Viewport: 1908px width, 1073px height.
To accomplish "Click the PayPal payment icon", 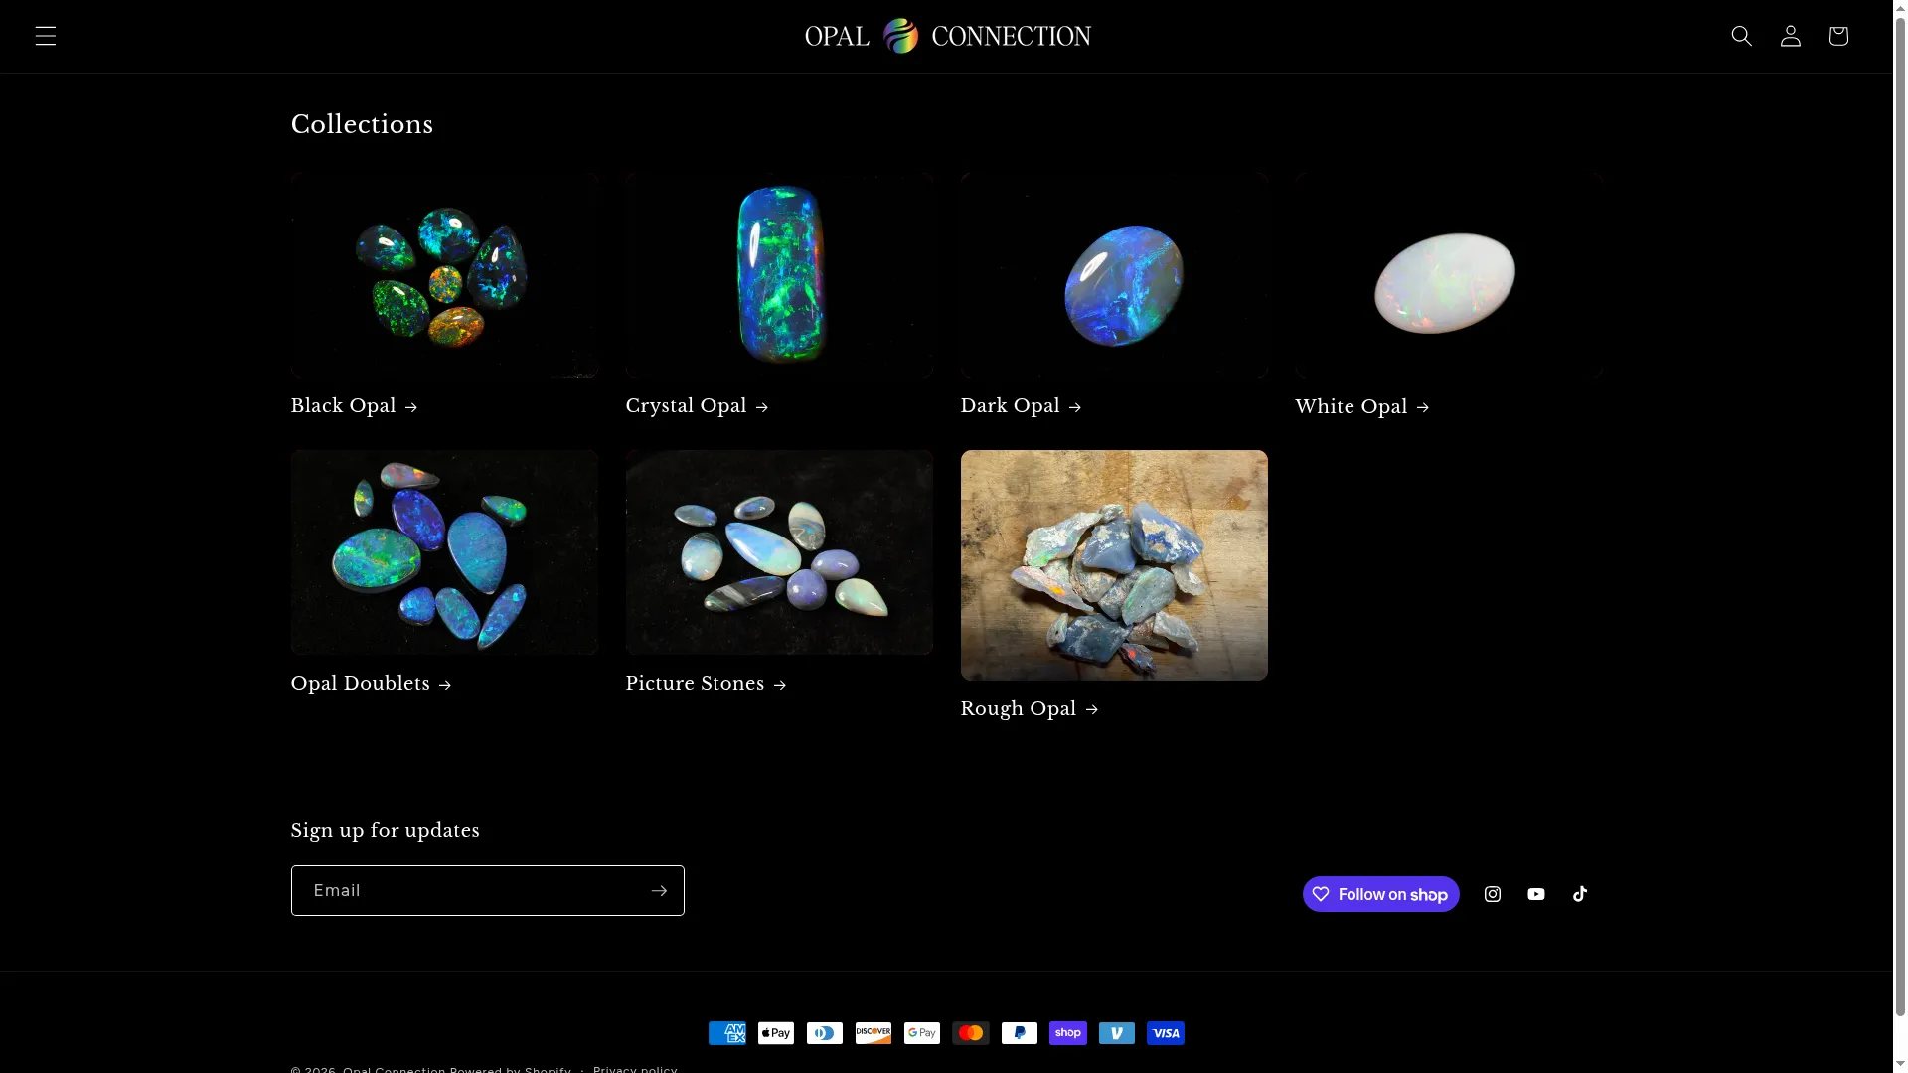I will [x=1020, y=1033].
